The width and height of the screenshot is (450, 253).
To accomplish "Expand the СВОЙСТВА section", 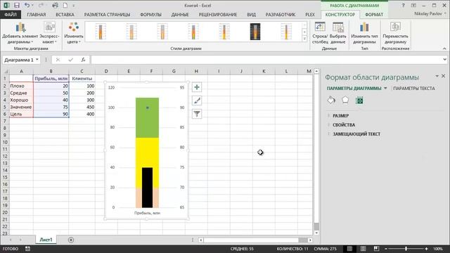I will (344, 125).
